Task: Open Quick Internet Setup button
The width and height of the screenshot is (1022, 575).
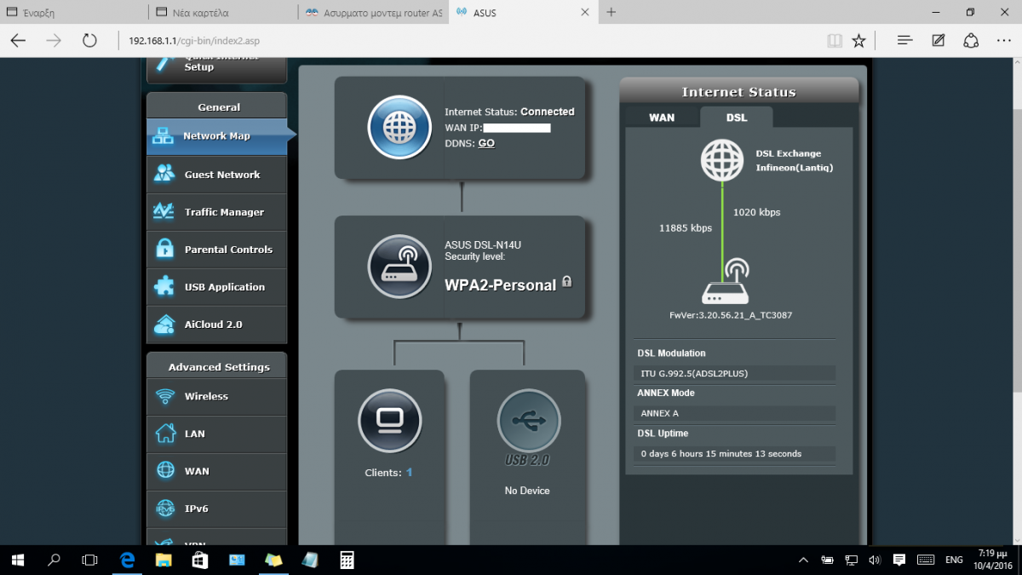Action: (x=216, y=70)
